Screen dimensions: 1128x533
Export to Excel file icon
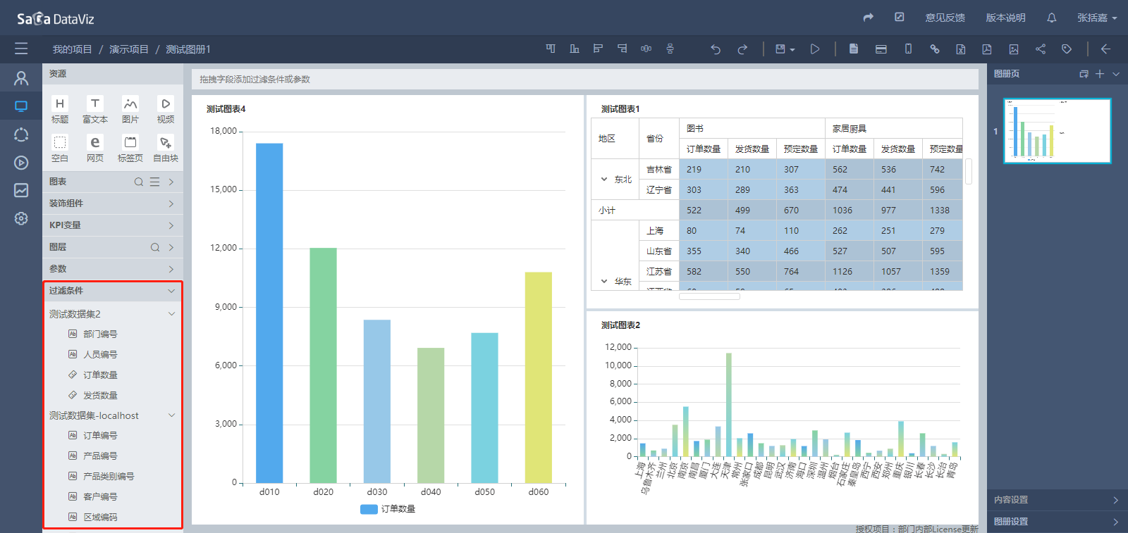(x=960, y=49)
